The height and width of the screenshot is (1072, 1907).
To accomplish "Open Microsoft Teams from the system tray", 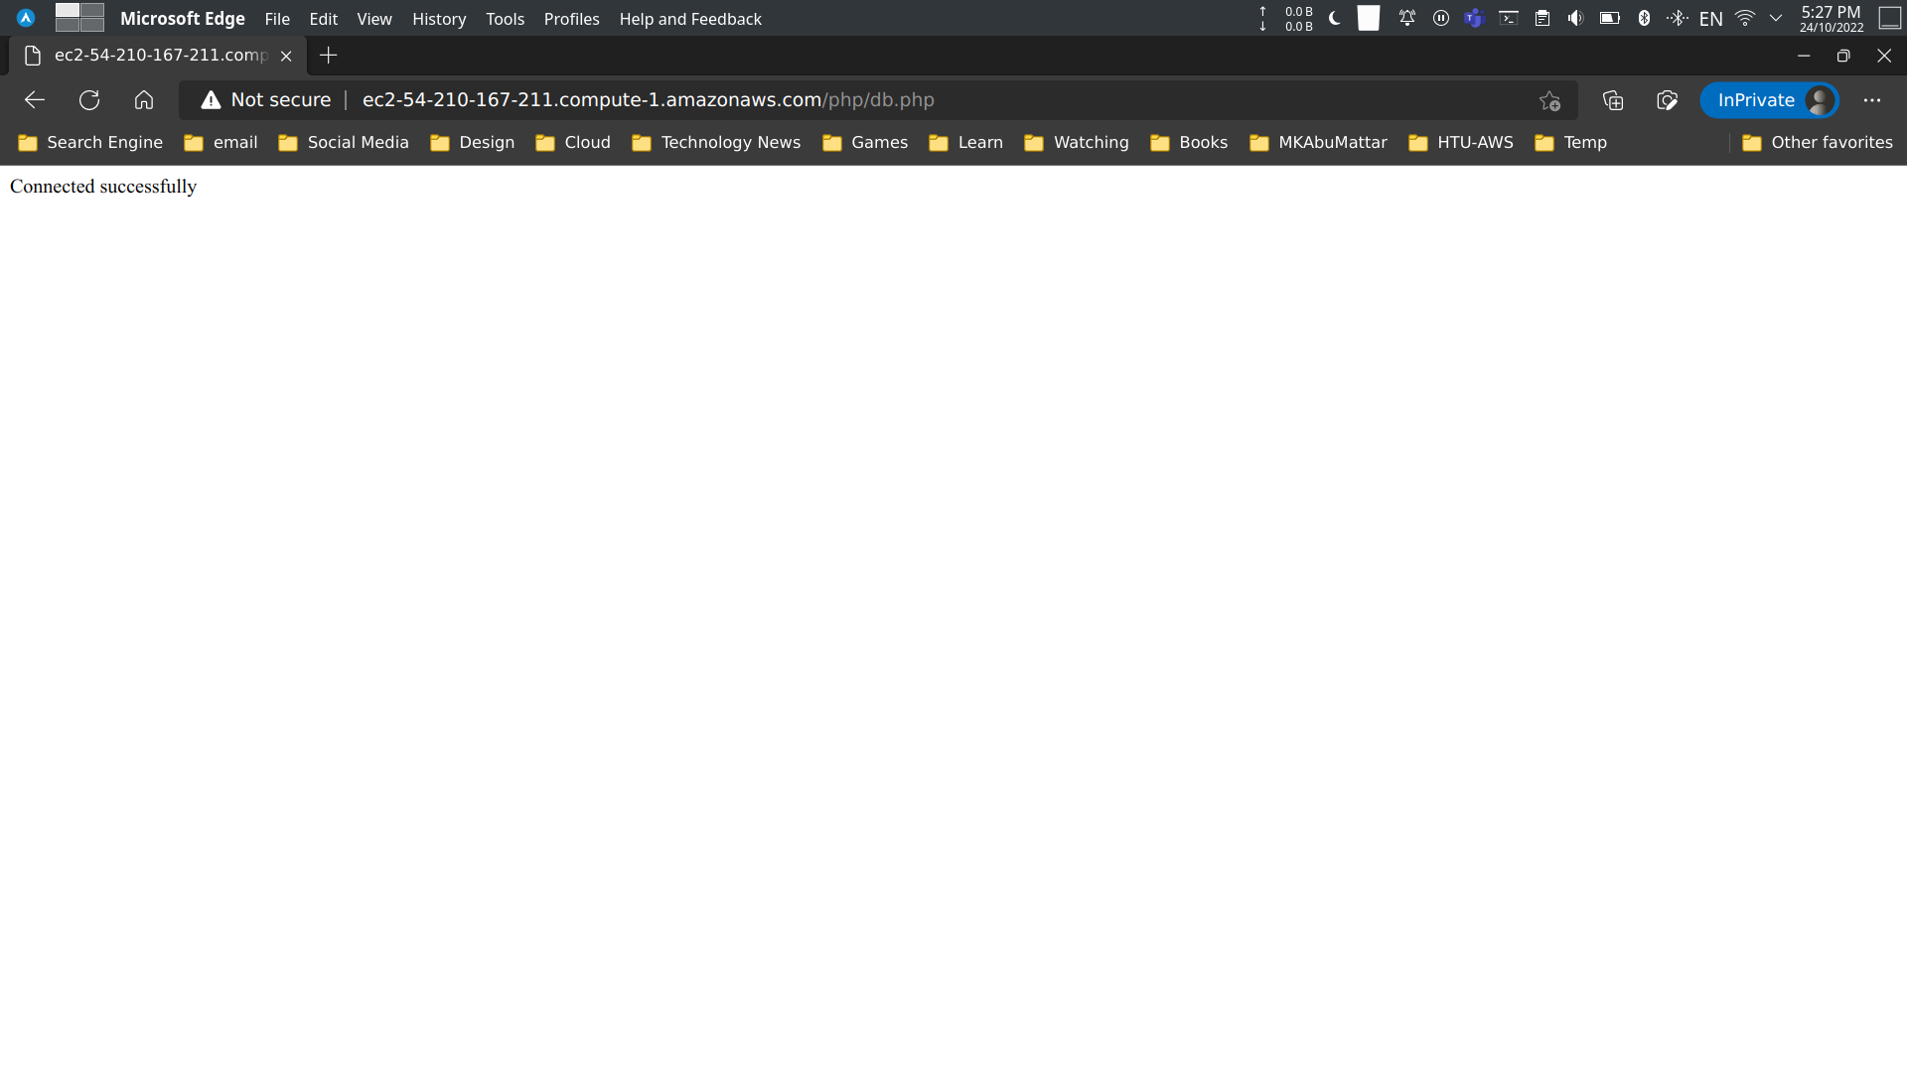I will (1475, 18).
